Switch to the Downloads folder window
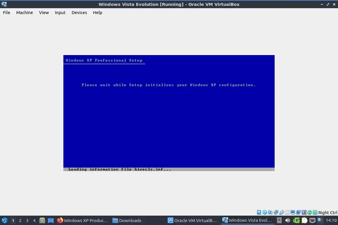The width and height of the screenshot is (338, 225). pyautogui.click(x=127, y=221)
